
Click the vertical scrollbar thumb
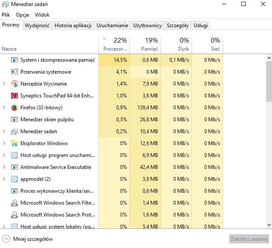coord(269,81)
